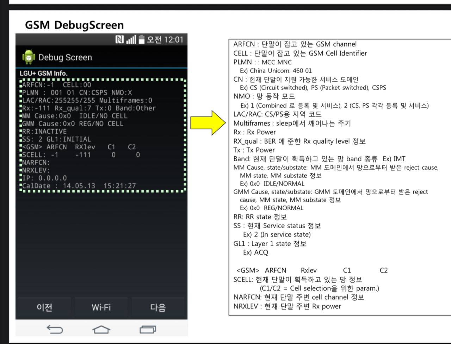Click the (C1/C2 = Cell selection line
Screen dimensions: 451x344
tap(320, 288)
